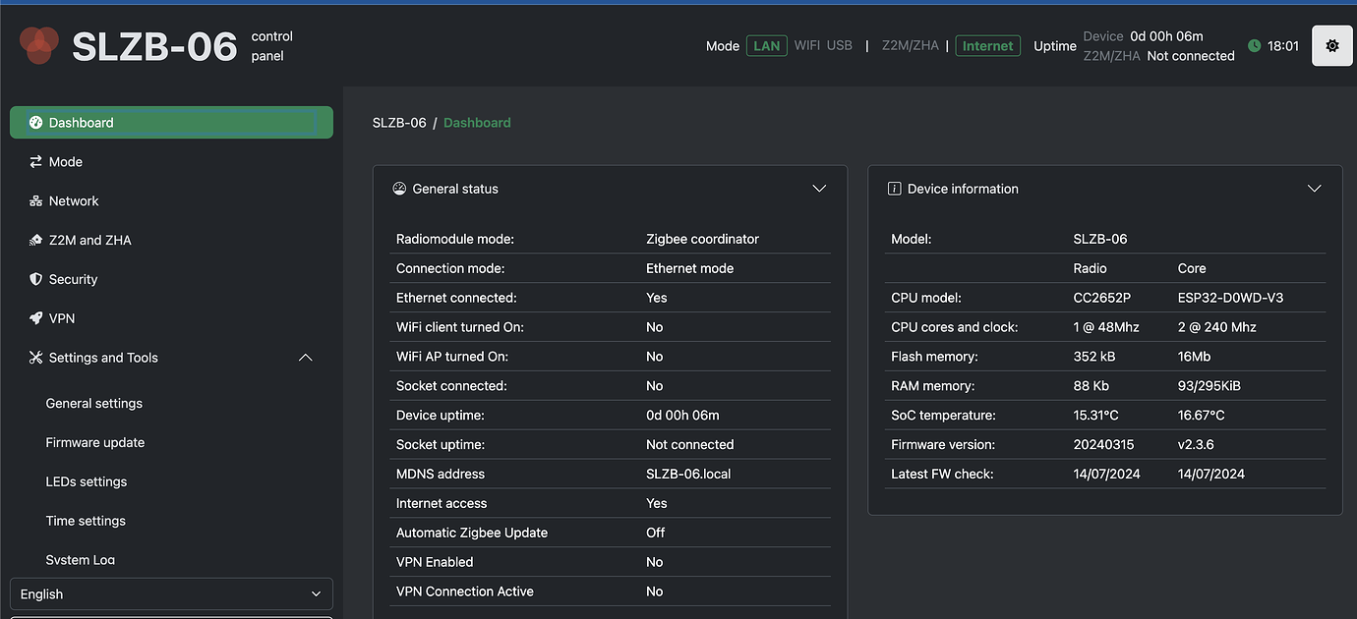Click the v2.3.6 core firmware version
Screen dimensions: 1357x619
click(1196, 445)
